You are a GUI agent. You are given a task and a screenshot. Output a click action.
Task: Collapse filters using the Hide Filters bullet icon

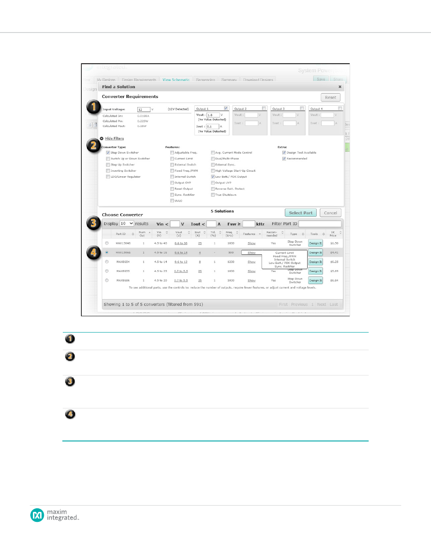click(x=102, y=139)
